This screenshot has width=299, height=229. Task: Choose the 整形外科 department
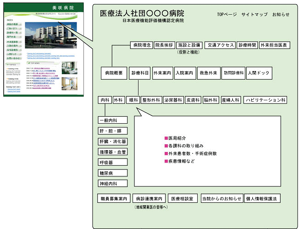tap(151, 100)
